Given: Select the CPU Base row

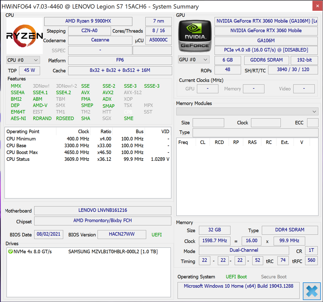Looking at the screenshot, I should 88,145.
